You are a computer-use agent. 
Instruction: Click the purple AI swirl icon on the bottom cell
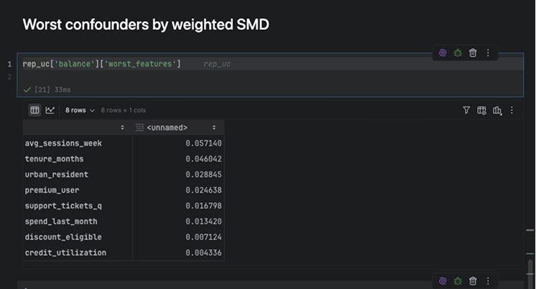click(x=443, y=281)
